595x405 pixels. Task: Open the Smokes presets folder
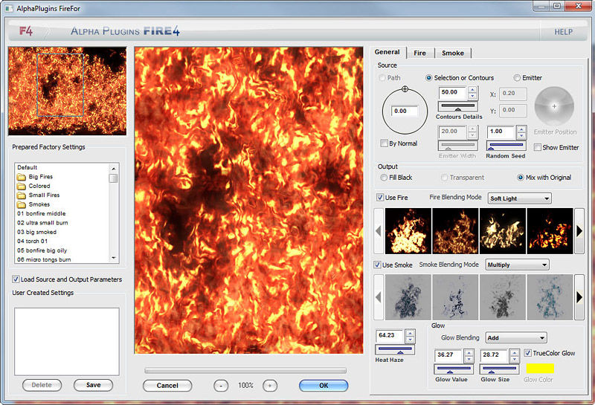pos(33,204)
